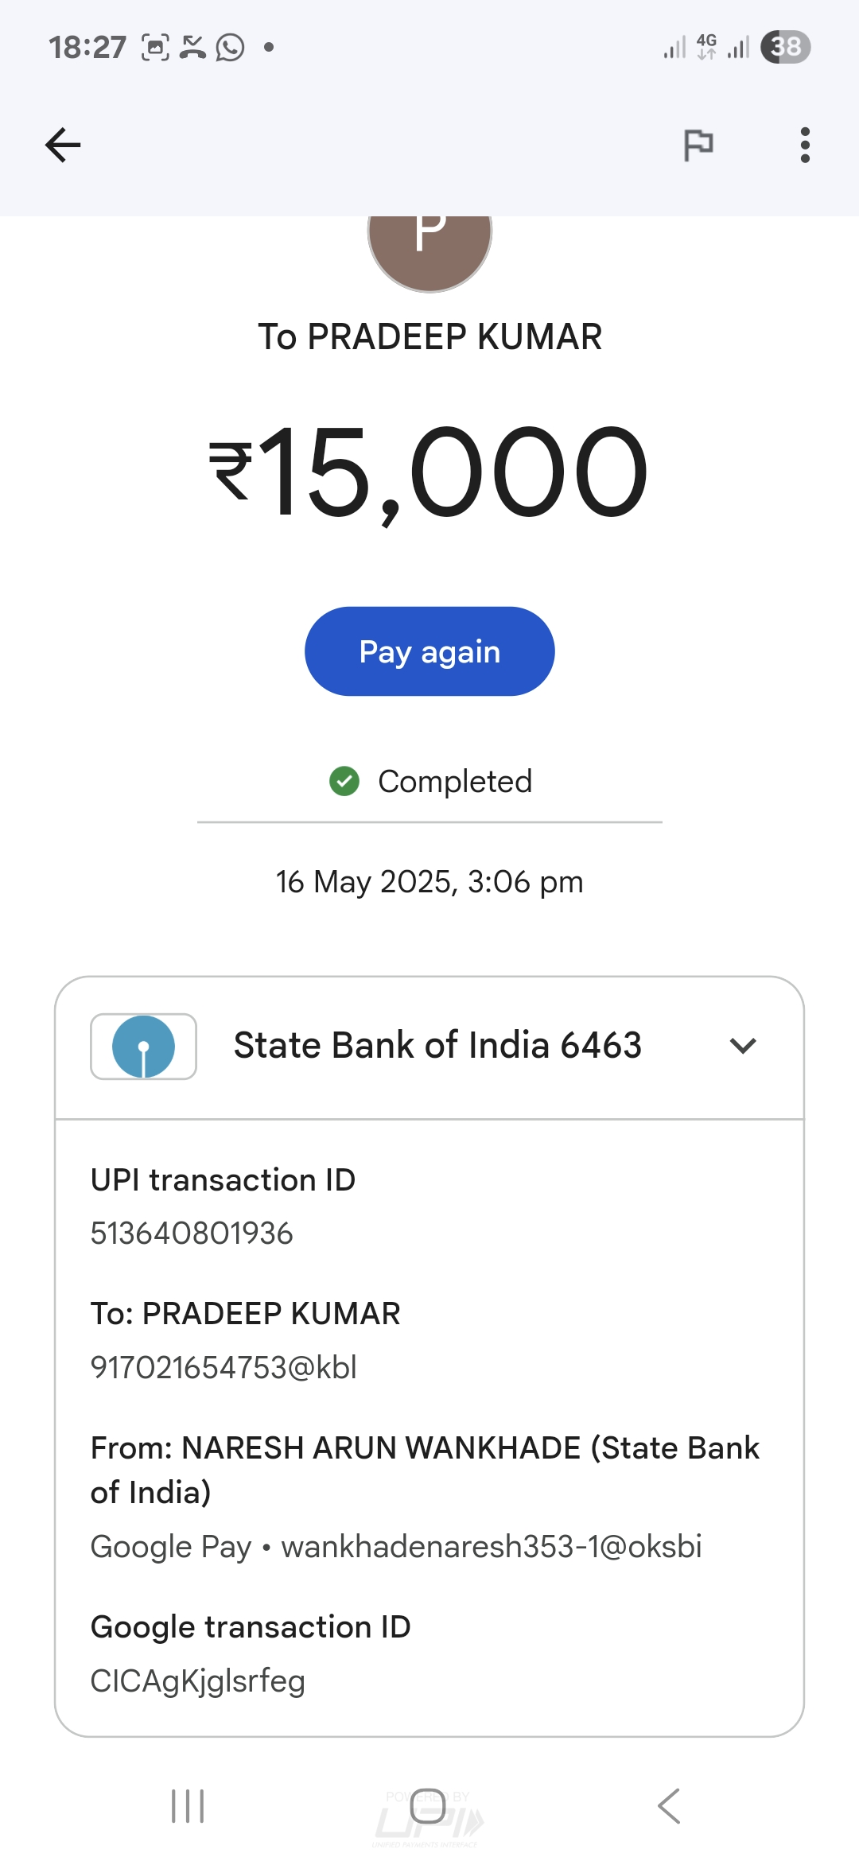This screenshot has width=859, height=1861.
Task: Expand State Bank of India details chevron
Action: (x=743, y=1046)
